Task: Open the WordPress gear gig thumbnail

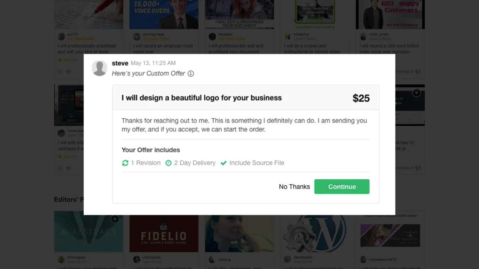Action: pos(315,232)
